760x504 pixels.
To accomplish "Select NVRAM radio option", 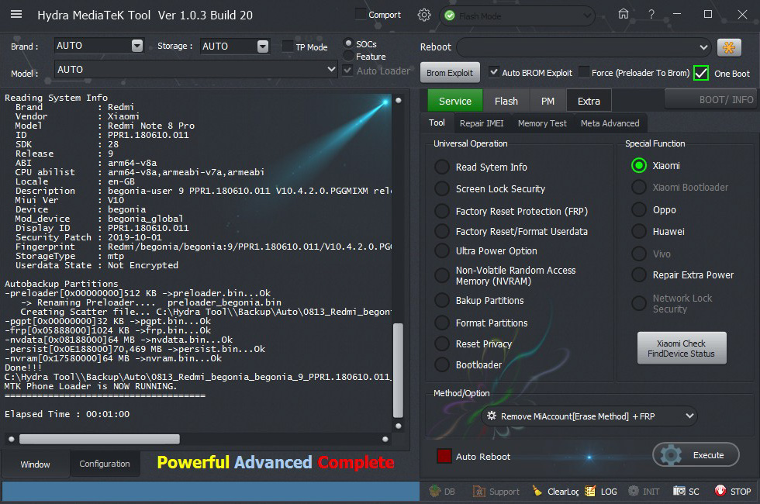I will (441, 275).
